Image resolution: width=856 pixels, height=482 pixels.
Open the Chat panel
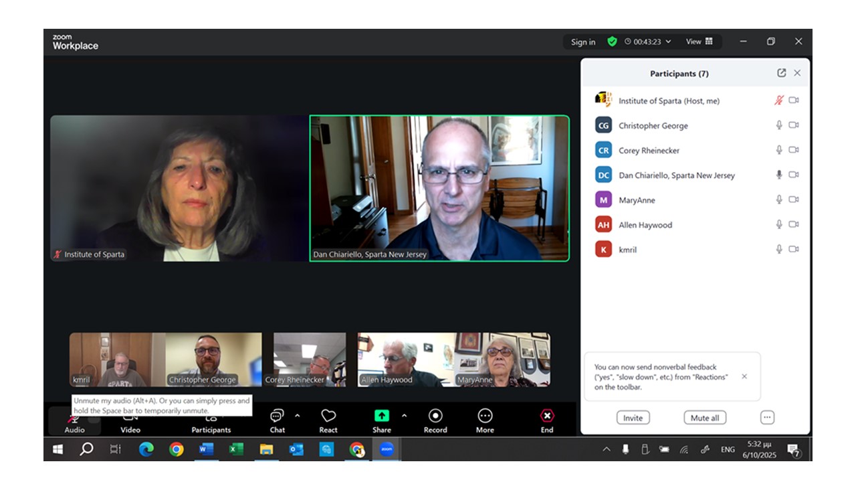(x=277, y=416)
